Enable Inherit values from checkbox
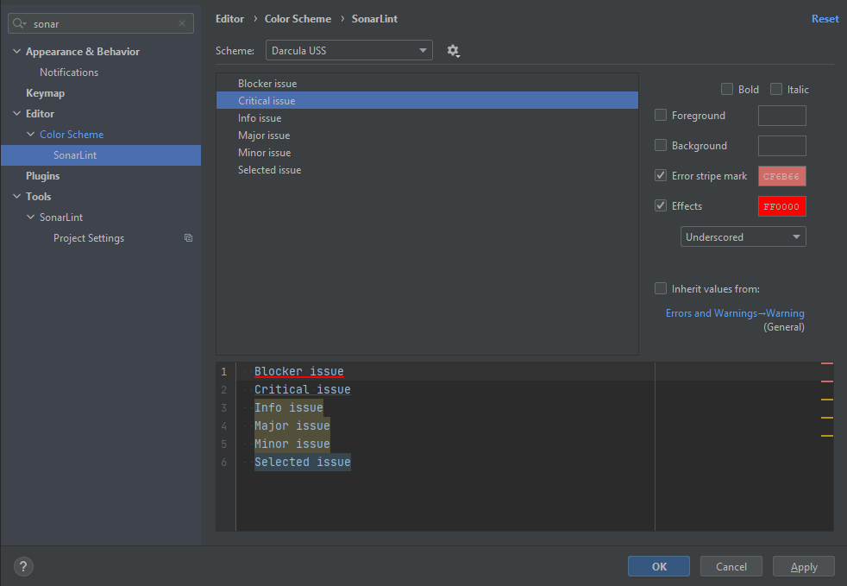847x586 pixels. click(x=661, y=289)
